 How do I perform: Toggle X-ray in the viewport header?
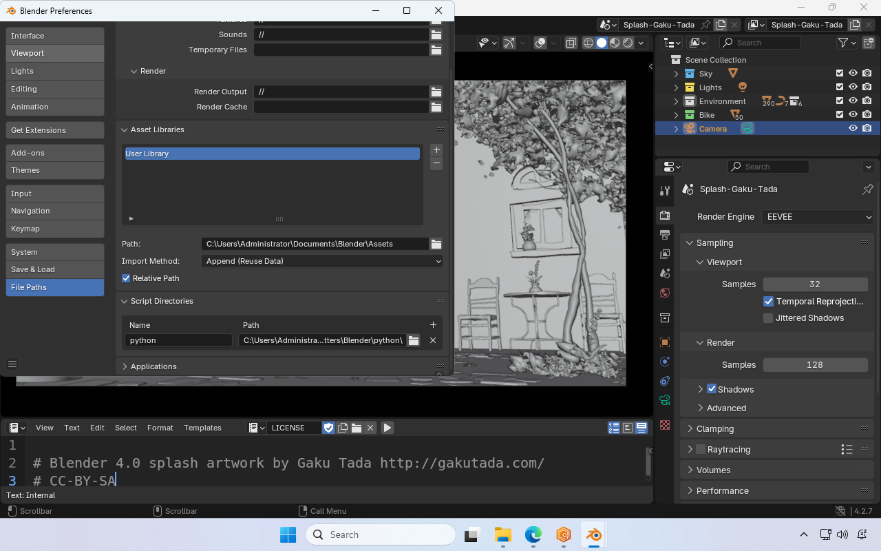pyautogui.click(x=571, y=43)
